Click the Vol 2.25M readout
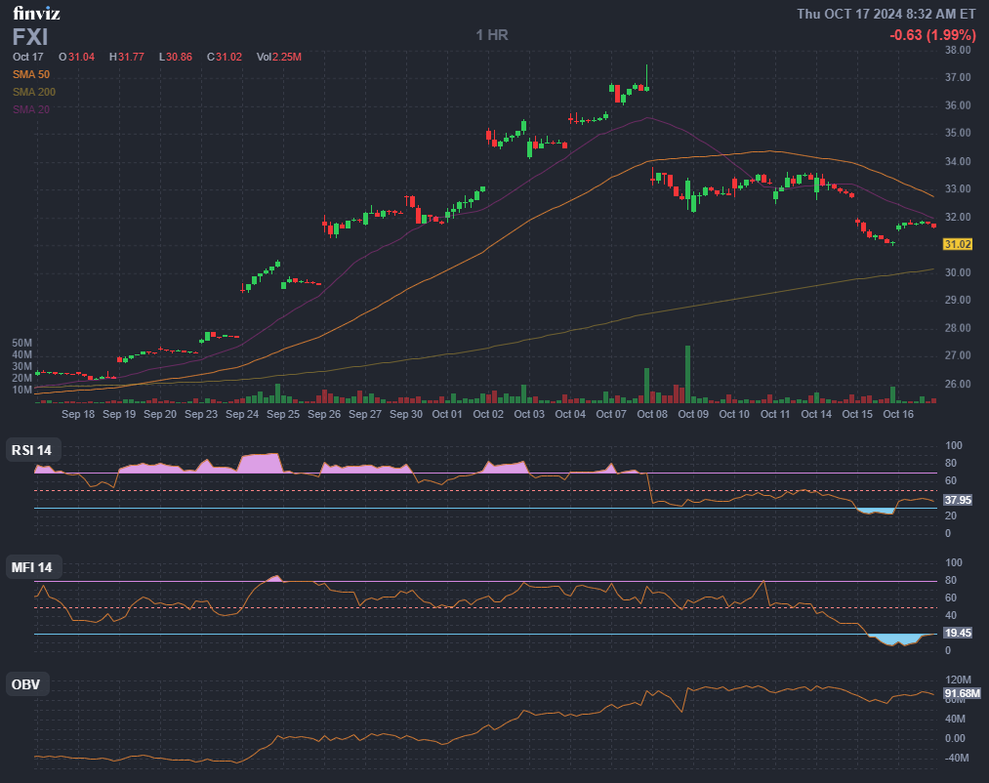Screen dimensions: 989x783 (278, 57)
